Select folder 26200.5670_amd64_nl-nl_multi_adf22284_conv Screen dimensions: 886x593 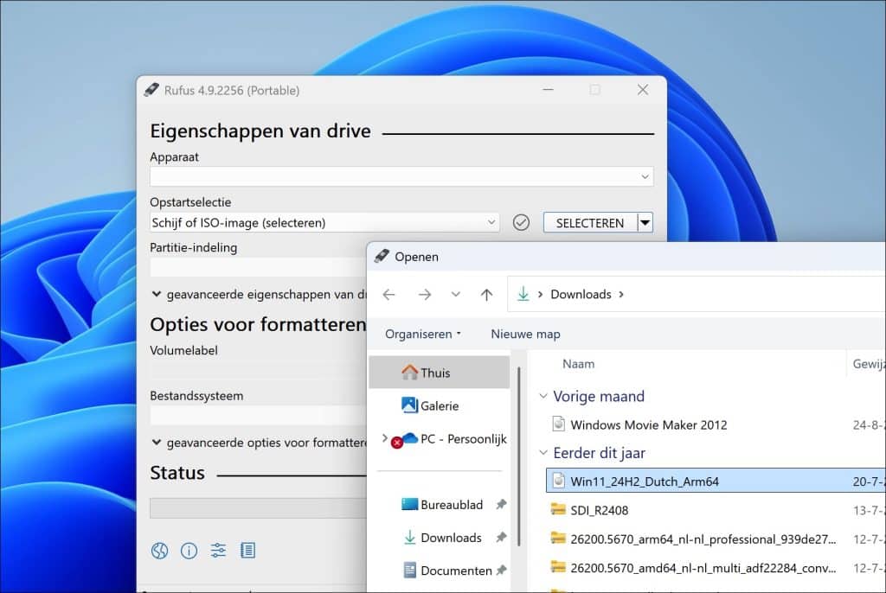pyautogui.click(x=703, y=568)
